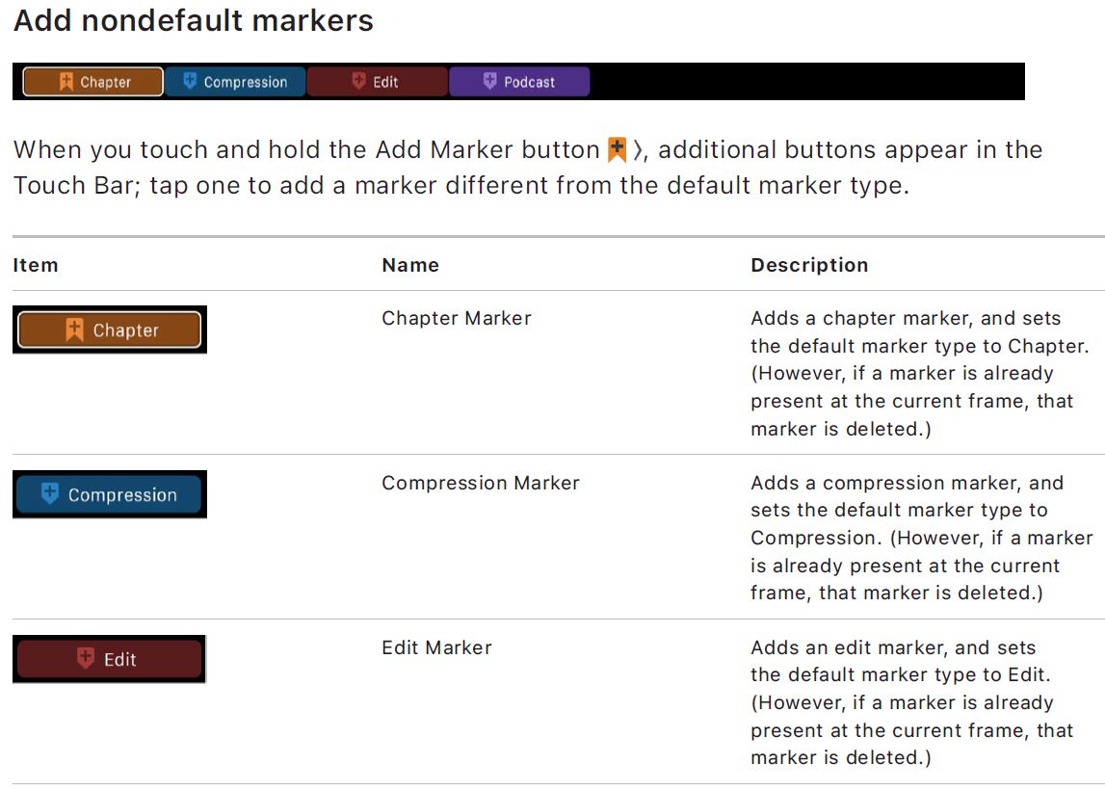
Task: Click the Add nondefault markers heading
Action: pyautogui.click(x=193, y=21)
